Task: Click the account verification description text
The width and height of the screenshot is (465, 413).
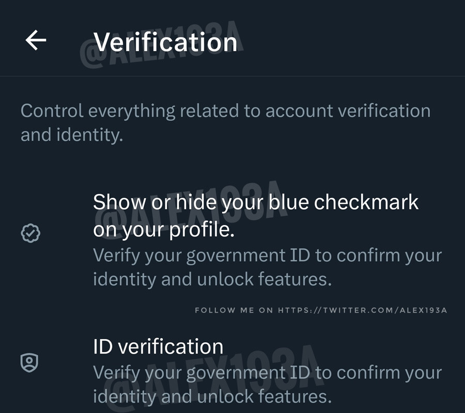Action: [x=225, y=123]
